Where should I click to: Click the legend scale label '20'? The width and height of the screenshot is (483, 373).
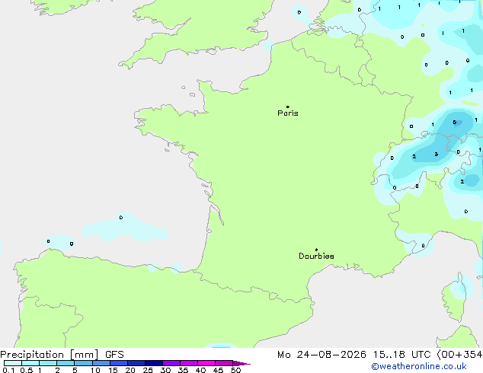130,370
